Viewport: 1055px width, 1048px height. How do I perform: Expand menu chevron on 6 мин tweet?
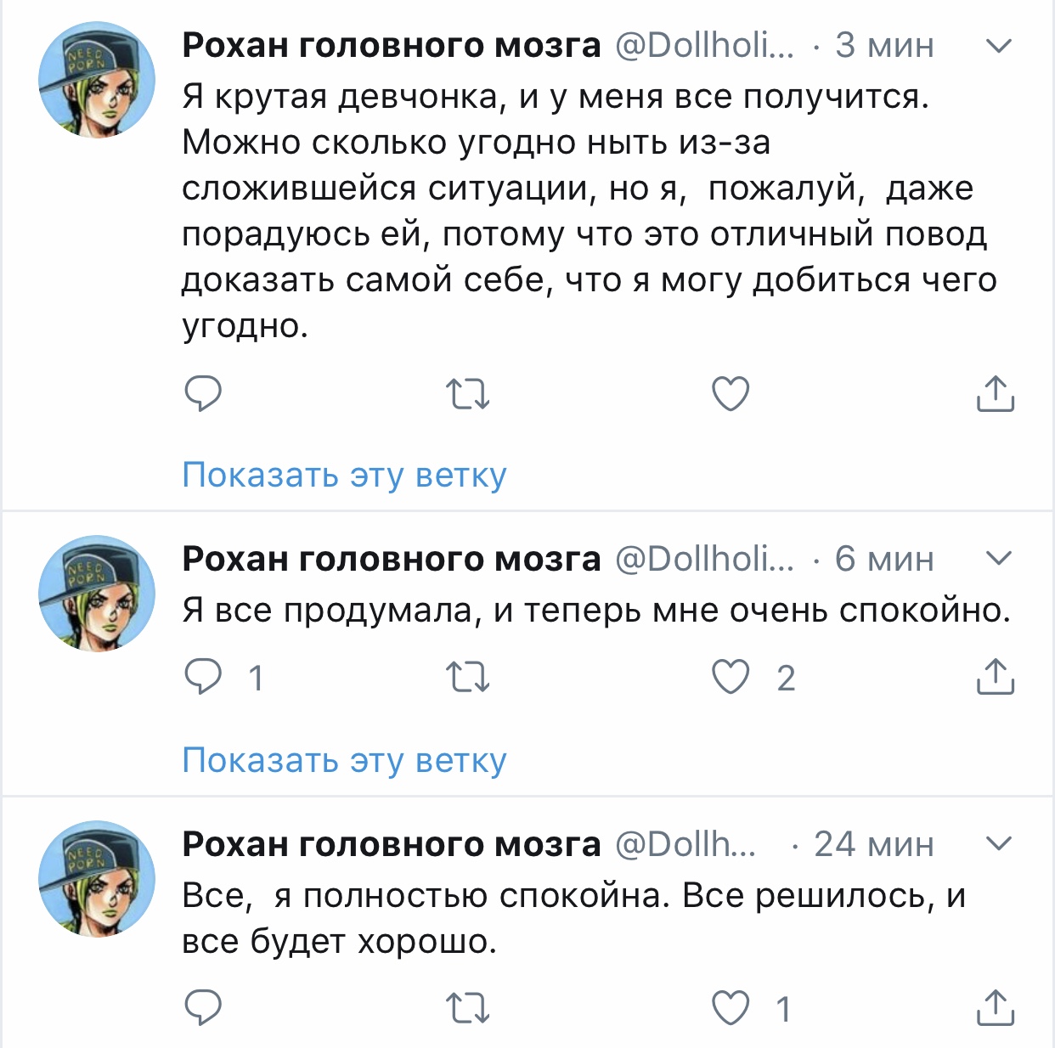click(999, 559)
